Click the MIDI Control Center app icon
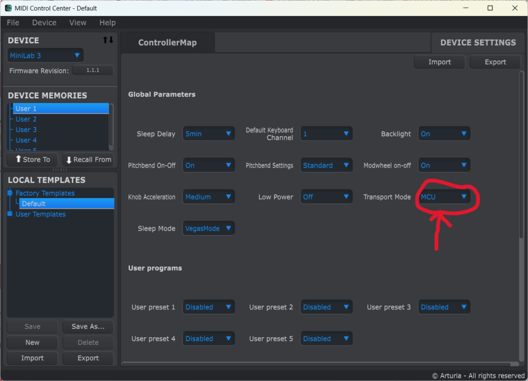The width and height of the screenshot is (528, 381). coord(8,8)
